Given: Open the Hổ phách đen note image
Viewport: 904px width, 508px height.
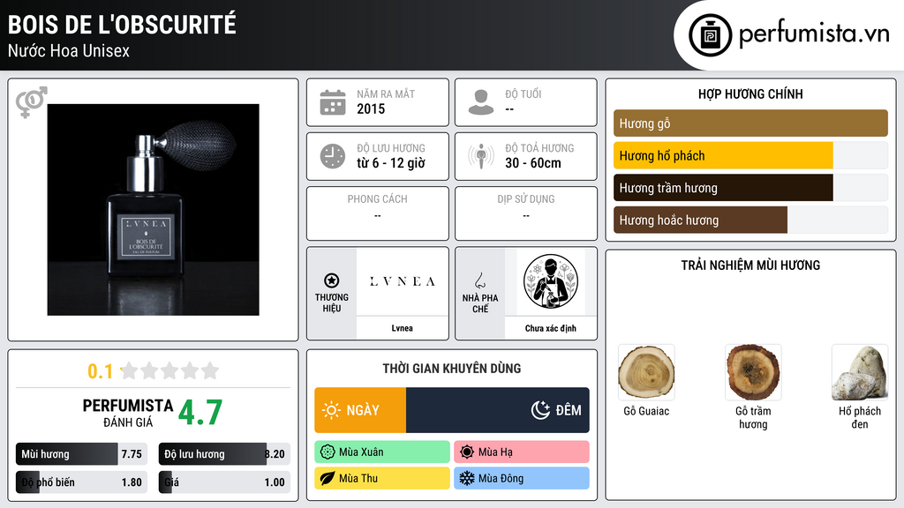Looking at the screenshot, I should coord(860,373).
